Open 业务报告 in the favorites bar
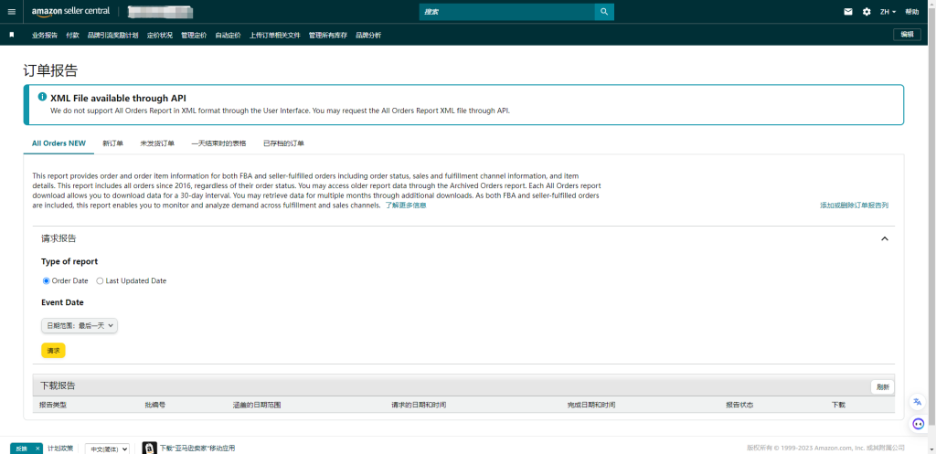The height and width of the screenshot is (454, 936). [x=45, y=36]
